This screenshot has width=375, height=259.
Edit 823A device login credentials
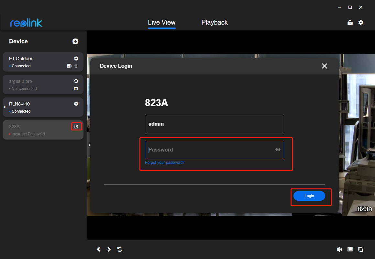pyautogui.click(x=76, y=126)
